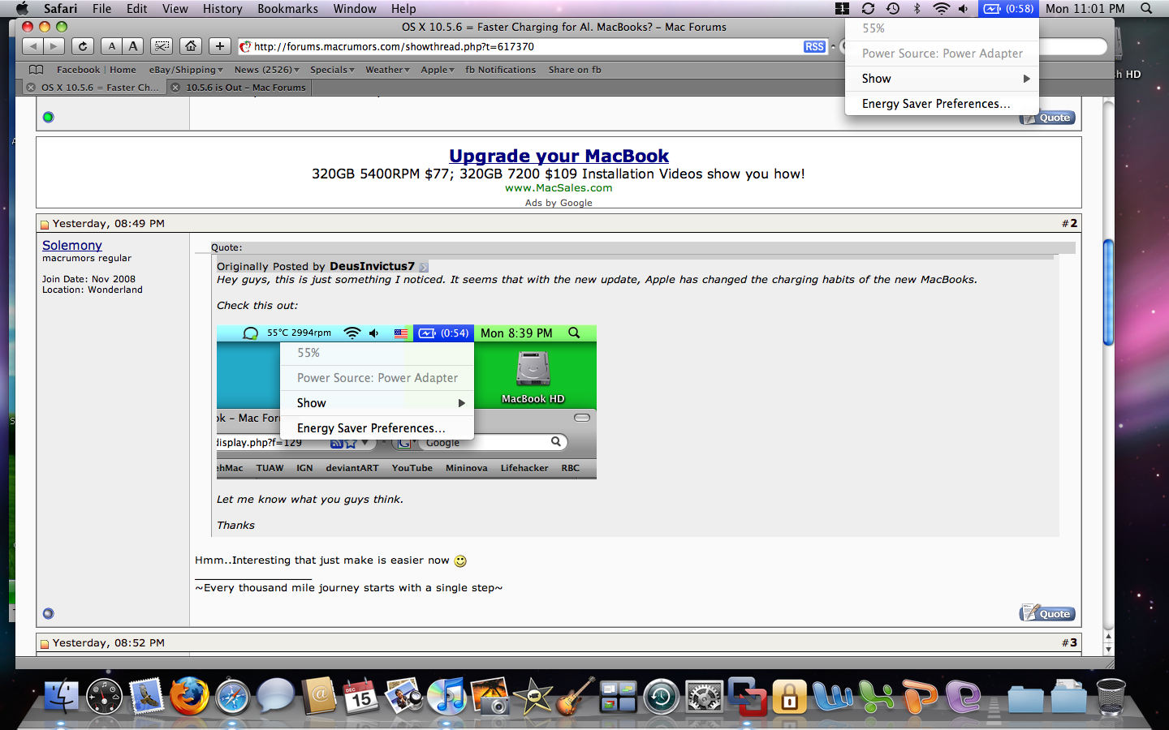Open Facebook bookmark in bookmarks bar
Screen dimensions: 1169x730
[79, 70]
